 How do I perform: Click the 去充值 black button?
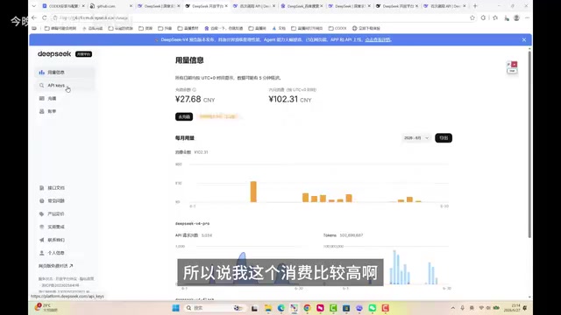coord(184,116)
